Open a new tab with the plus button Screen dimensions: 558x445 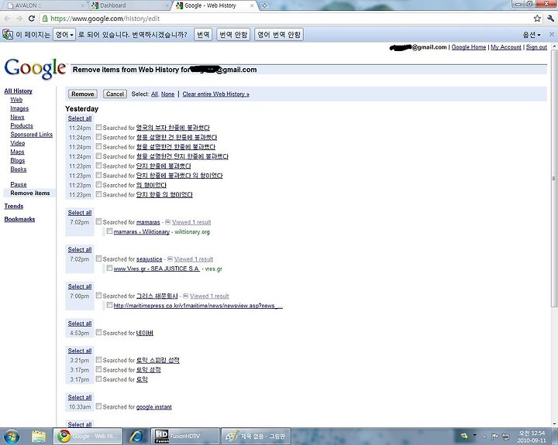pos(264,5)
